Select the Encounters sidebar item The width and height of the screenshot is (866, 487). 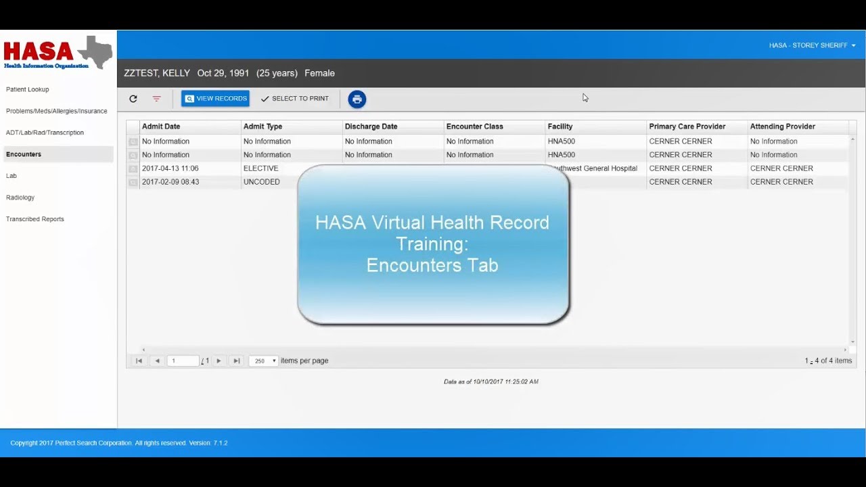pos(58,154)
